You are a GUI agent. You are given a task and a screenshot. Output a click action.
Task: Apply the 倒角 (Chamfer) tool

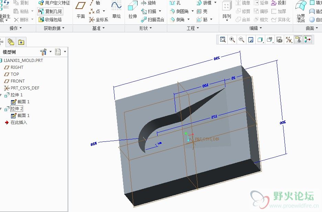click(177, 20)
